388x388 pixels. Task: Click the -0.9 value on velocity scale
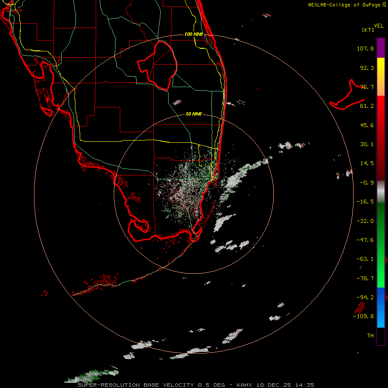(x=367, y=183)
